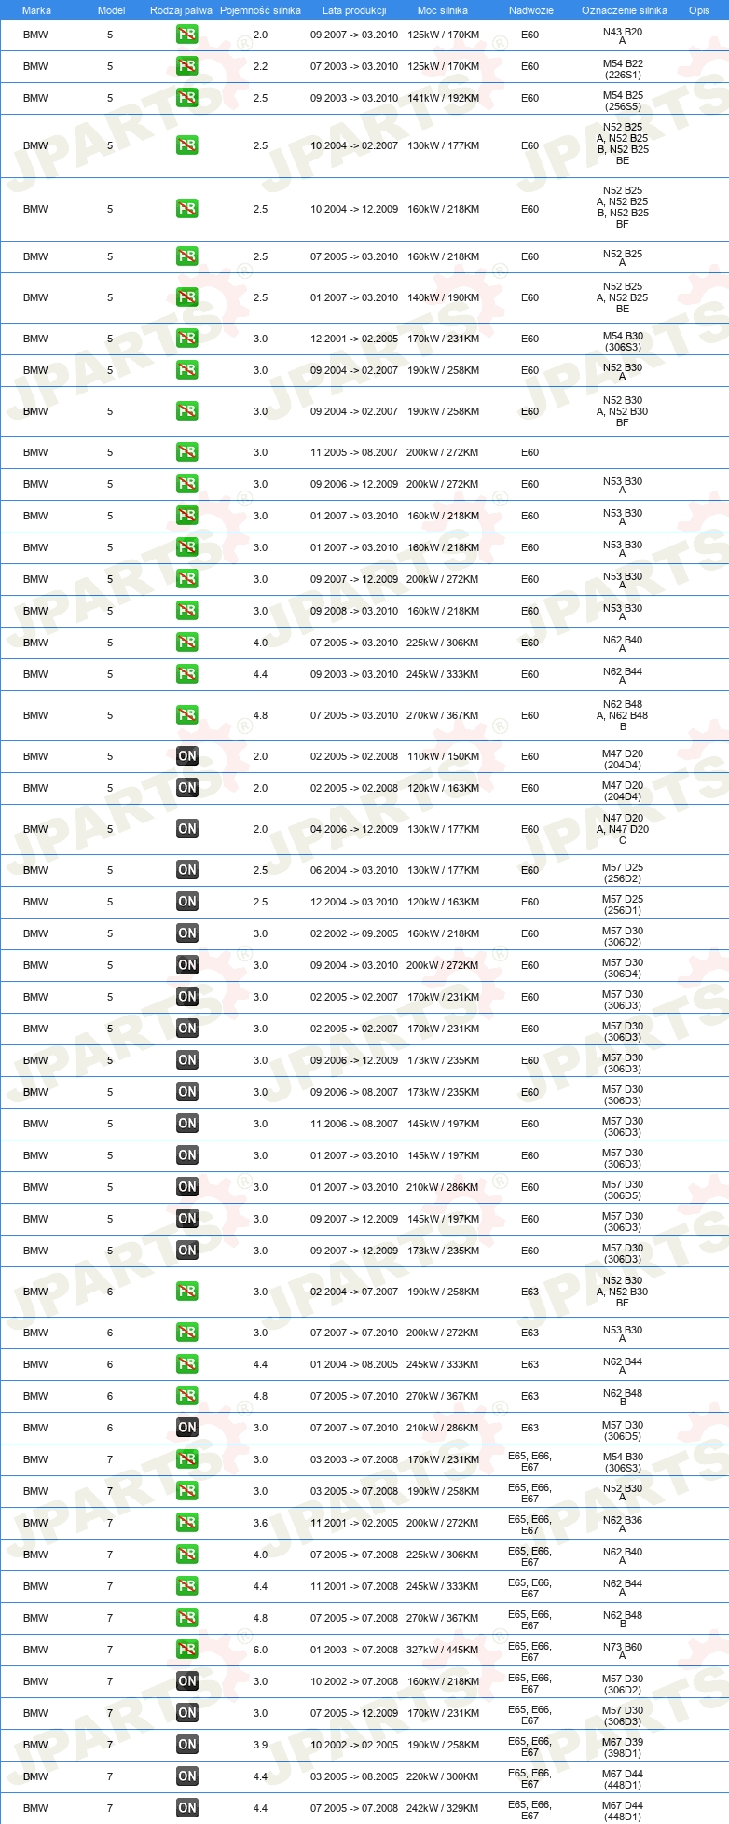
Task: Click the ON icon in the 3.9 M67 D39 row
Action: (187, 1745)
